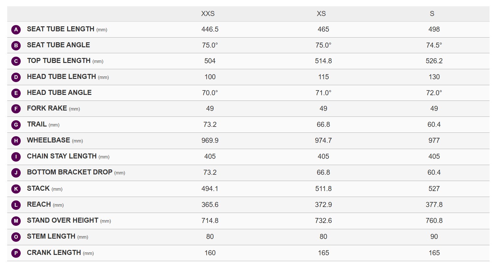Click the purple A icon for Seat Tube Length
Image resolution: width=498 pixels, height=269 pixels.
[x=16, y=30]
